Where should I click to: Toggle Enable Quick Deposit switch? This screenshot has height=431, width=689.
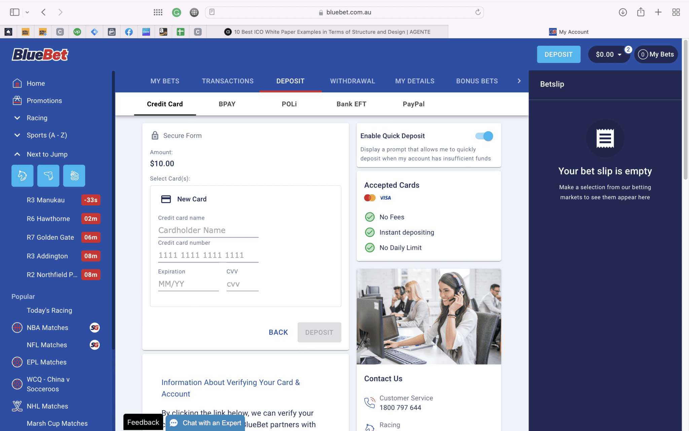pos(484,136)
